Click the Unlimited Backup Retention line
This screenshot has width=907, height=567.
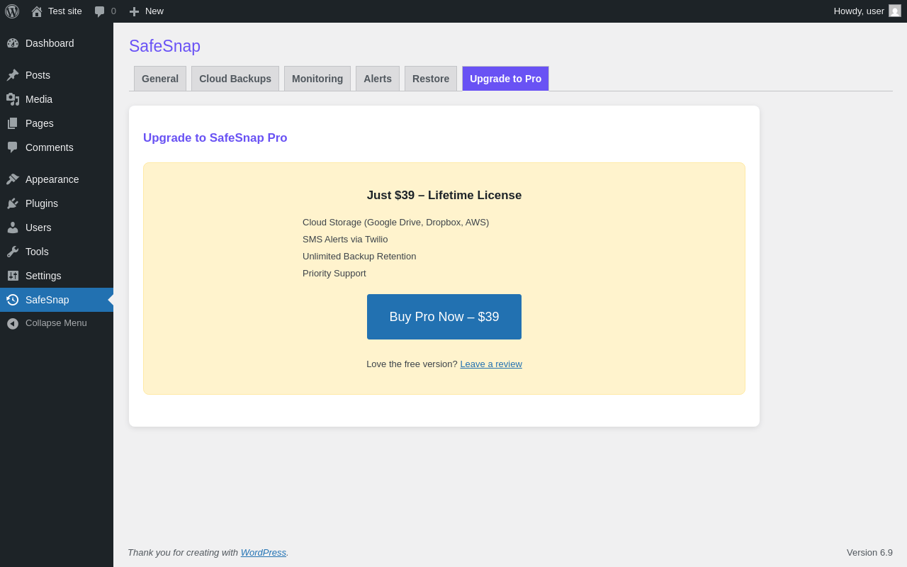pyautogui.click(x=359, y=257)
